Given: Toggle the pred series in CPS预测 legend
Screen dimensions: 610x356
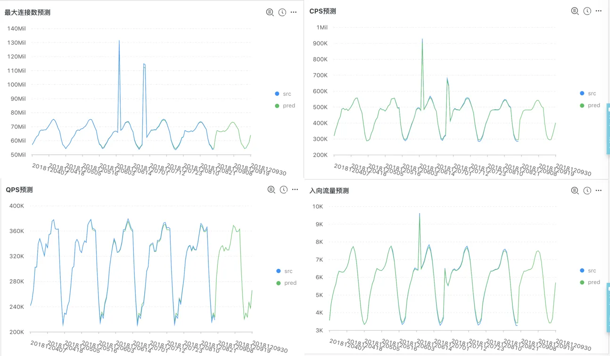Looking at the screenshot, I should pos(590,105).
